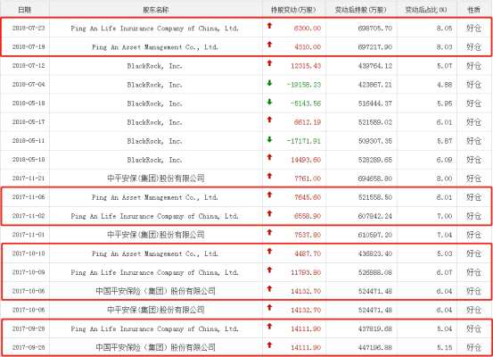Click the 股东名称 column header
This screenshot has width=493, height=357.
pyautogui.click(x=156, y=10)
